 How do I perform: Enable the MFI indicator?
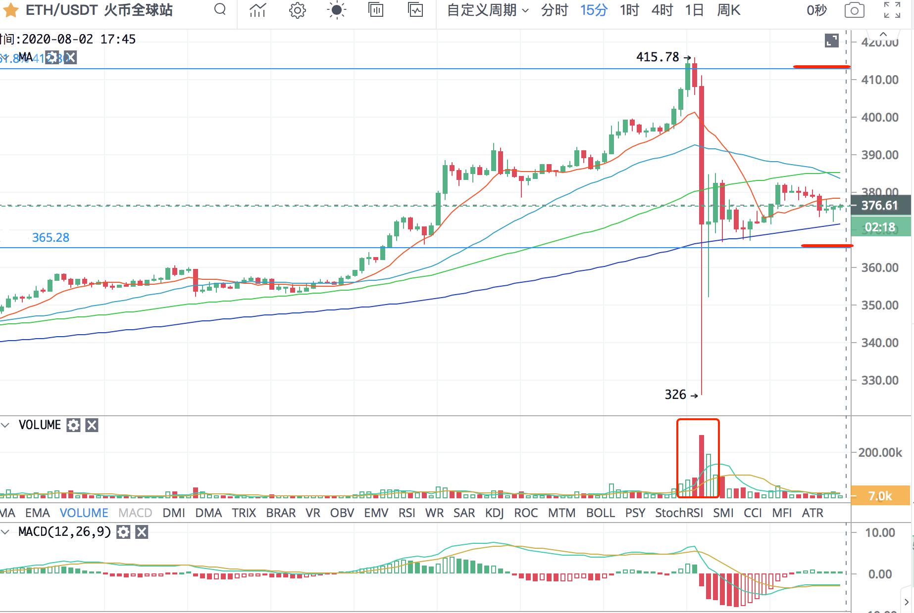point(782,513)
